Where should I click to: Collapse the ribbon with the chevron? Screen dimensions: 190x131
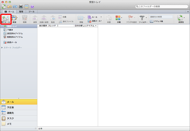coord(188,12)
